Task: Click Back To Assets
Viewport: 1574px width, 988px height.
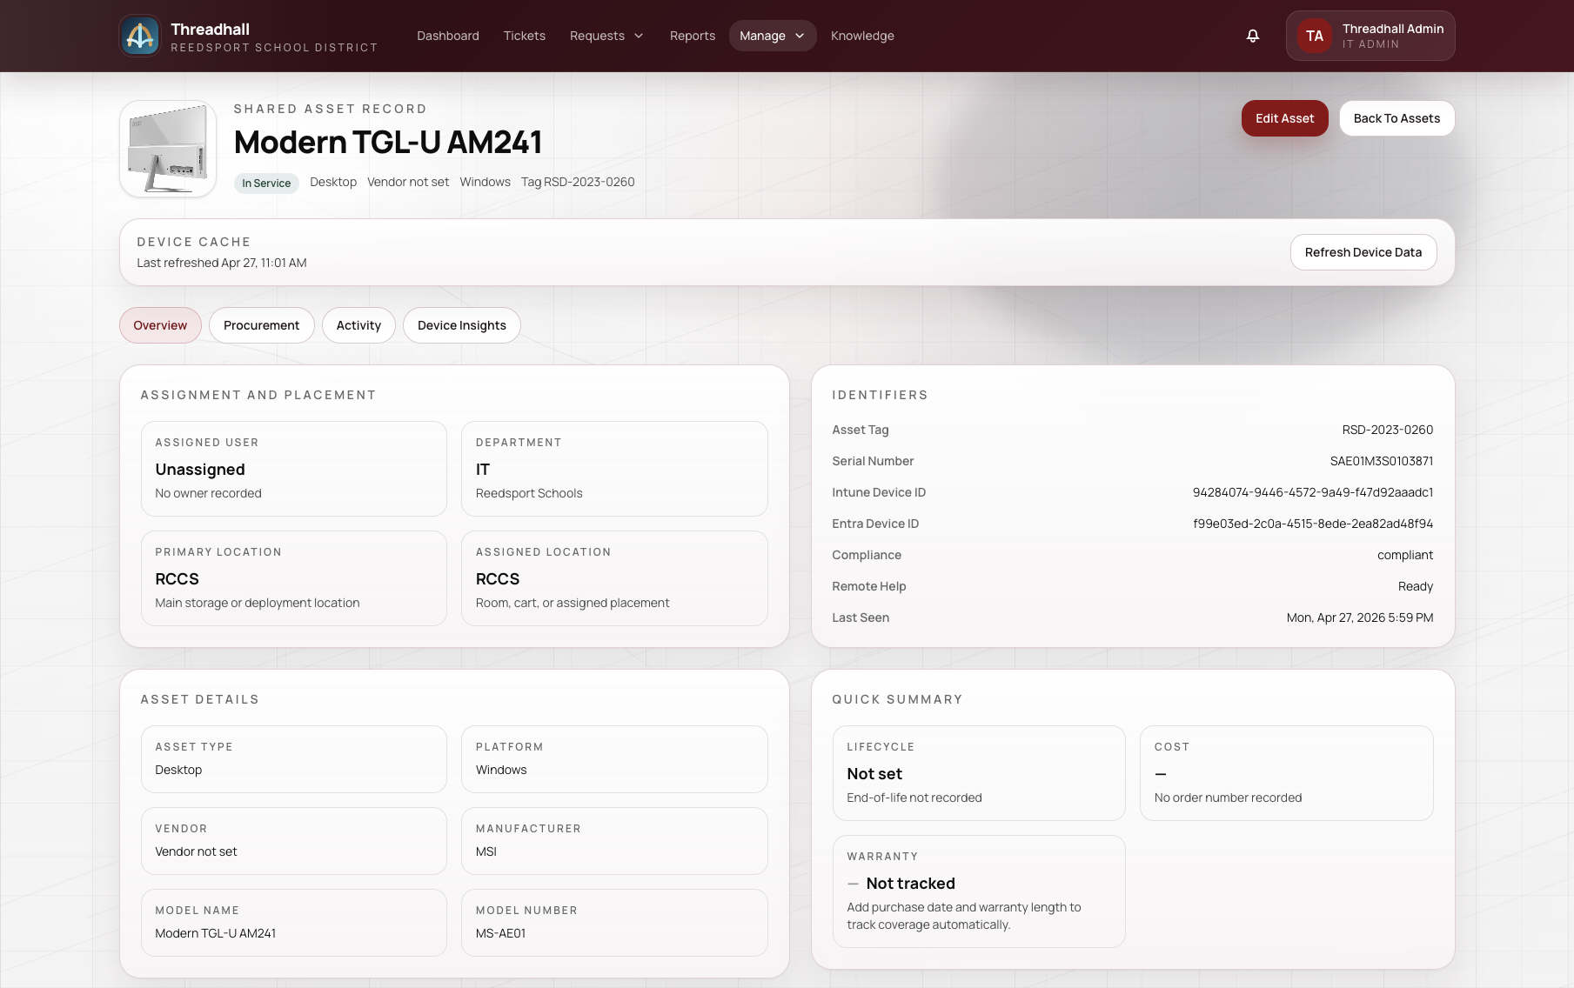Action: [1397, 118]
